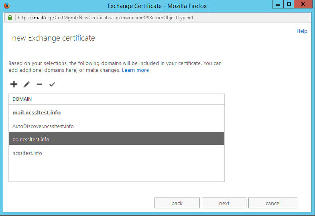Viewport: 315px width, 216px height.
Task: Click the pencil icon to edit the domain
Action: pos(27,84)
